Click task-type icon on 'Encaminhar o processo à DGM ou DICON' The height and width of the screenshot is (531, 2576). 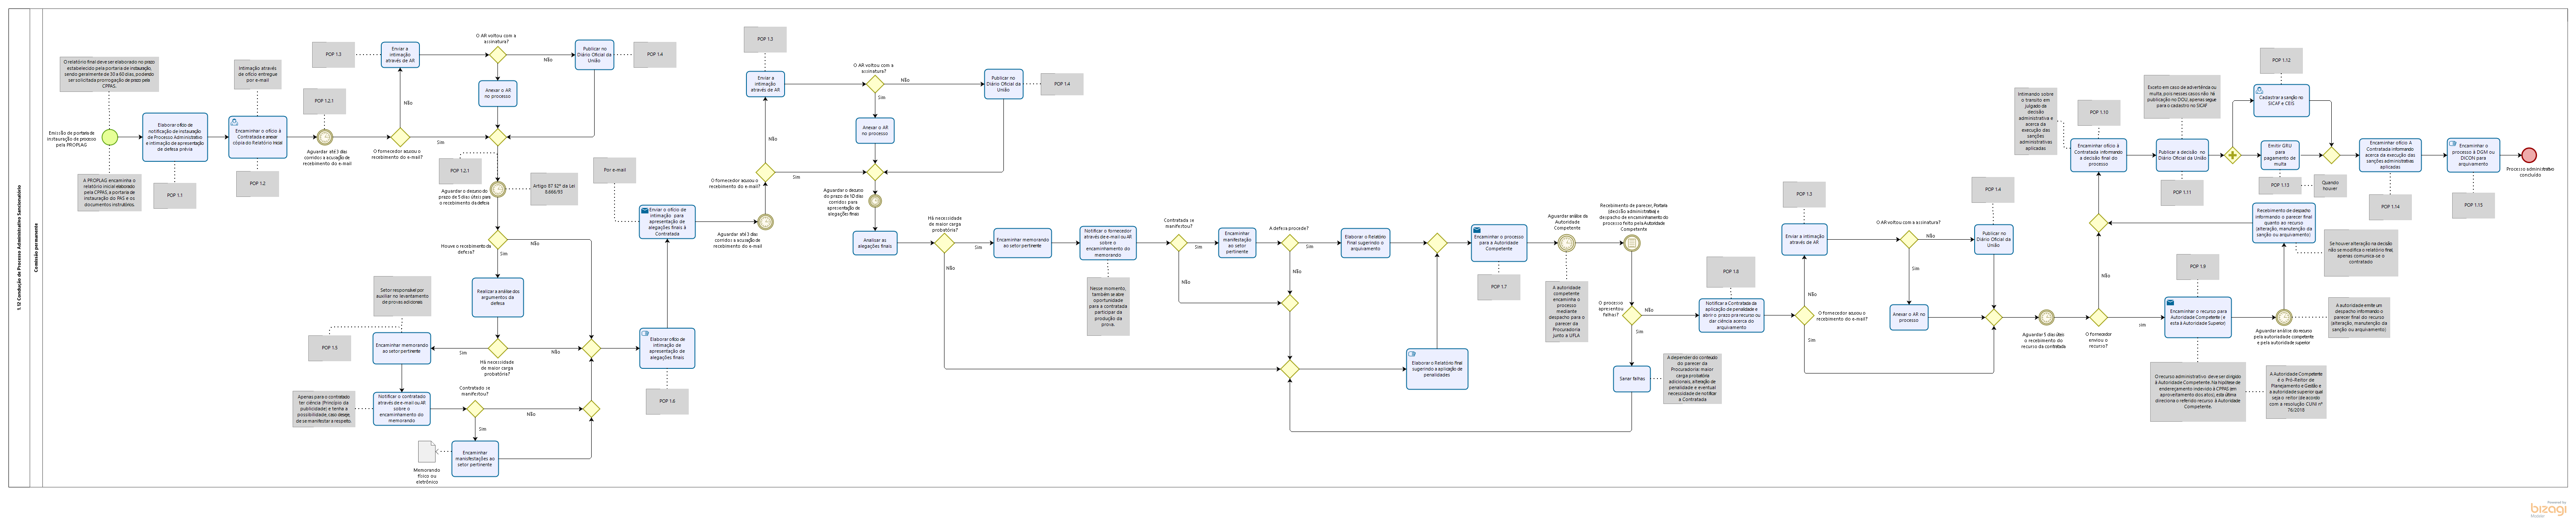tap(2453, 144)
